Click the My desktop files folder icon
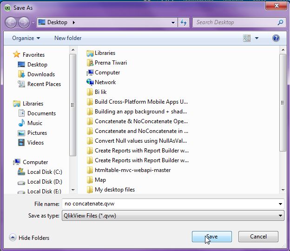 90,190
